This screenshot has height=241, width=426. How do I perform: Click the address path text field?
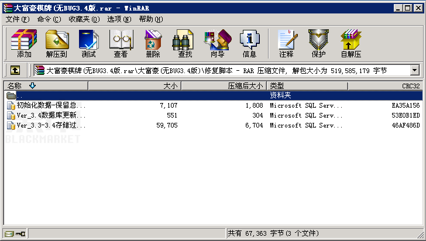tap(222, 70)
